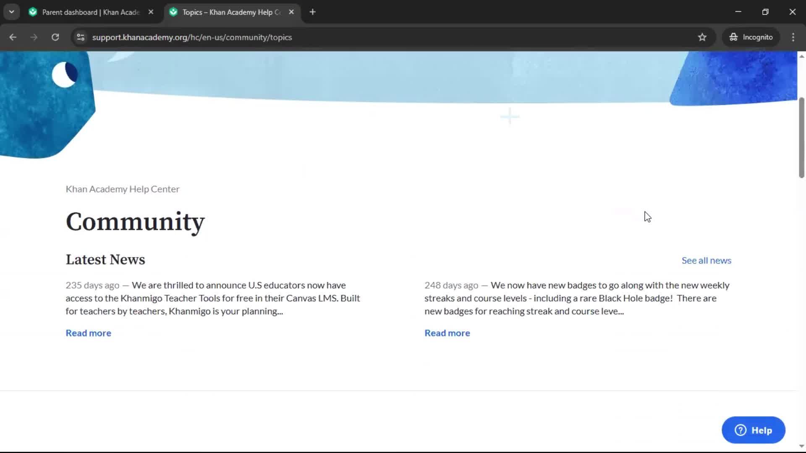Click the '235 days ago' timestamp

click(92, 285)
